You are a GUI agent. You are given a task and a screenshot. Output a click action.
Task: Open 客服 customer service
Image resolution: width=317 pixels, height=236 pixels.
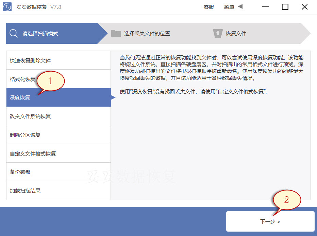(x=208, y=7)
